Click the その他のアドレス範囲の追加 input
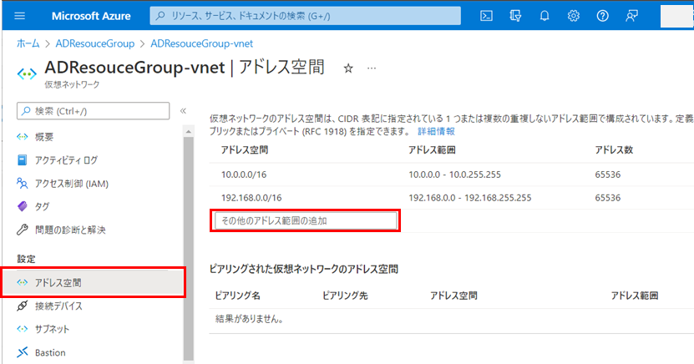Screen dimensions: 694x364 tap(306, 220)
